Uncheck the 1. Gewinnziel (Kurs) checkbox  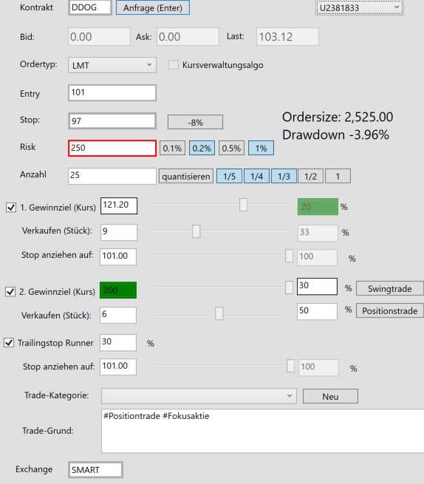(x=11, y=207)
